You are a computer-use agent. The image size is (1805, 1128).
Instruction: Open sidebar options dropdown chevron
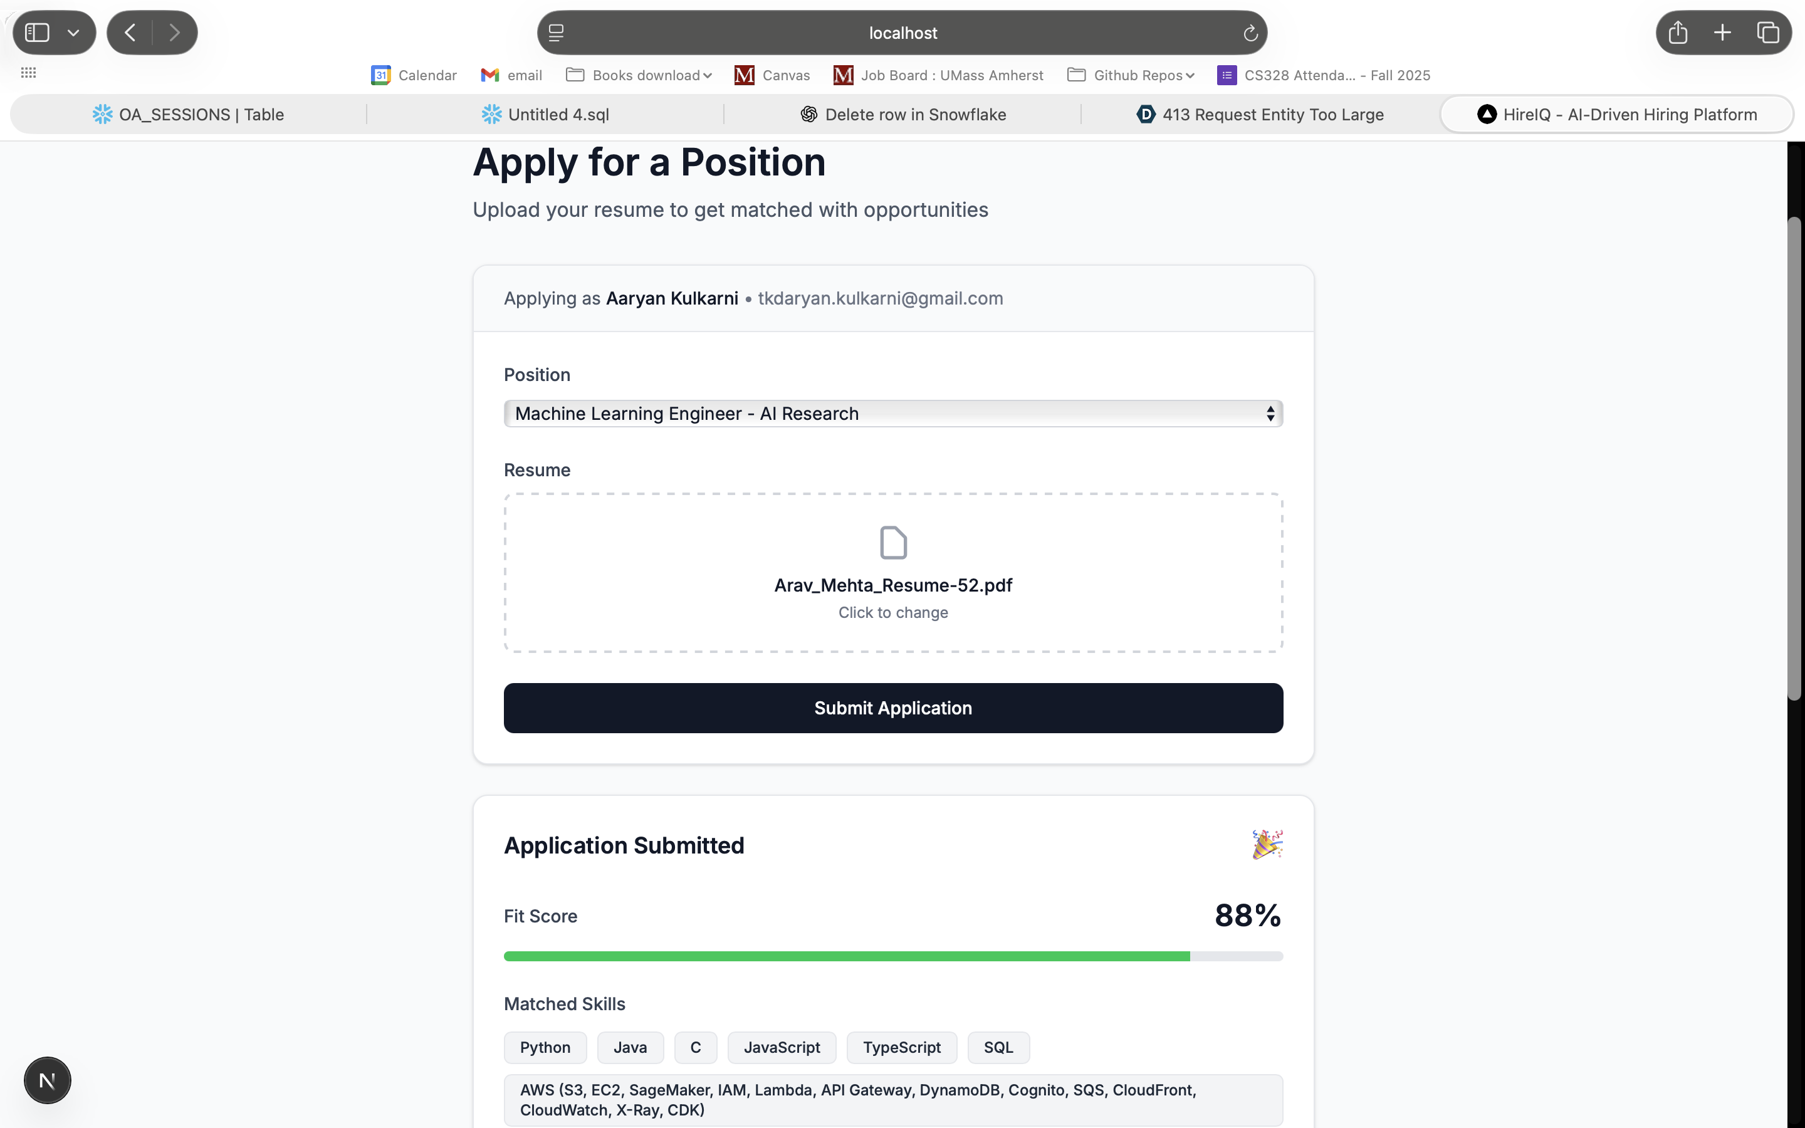pos(73,33)
